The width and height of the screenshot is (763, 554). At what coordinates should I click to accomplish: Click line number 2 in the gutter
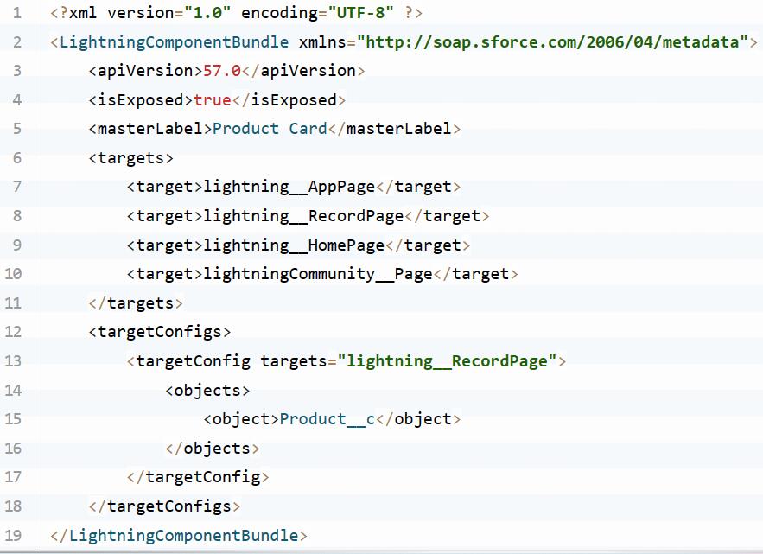(x=17, y=41)
